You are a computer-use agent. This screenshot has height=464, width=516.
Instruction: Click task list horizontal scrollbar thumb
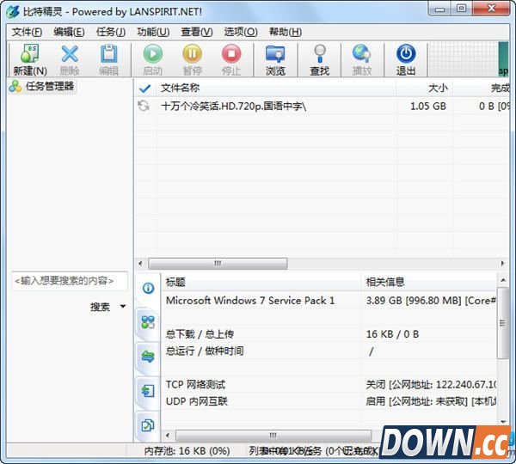click(x=218, y=264)
